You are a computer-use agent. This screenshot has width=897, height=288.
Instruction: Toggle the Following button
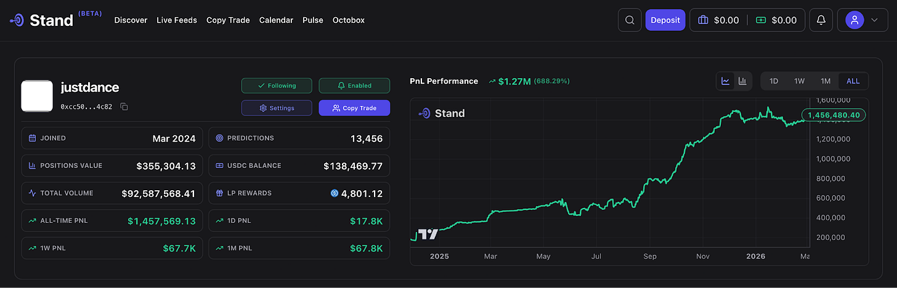[x=277, y=86]
